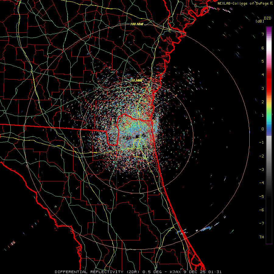
Task: Click the 50 NMI range ring label
Action: point(136,80)
